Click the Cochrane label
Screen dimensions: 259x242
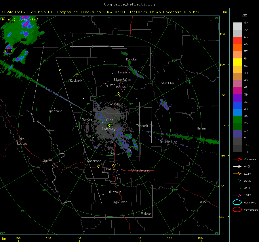pos(94,161)
